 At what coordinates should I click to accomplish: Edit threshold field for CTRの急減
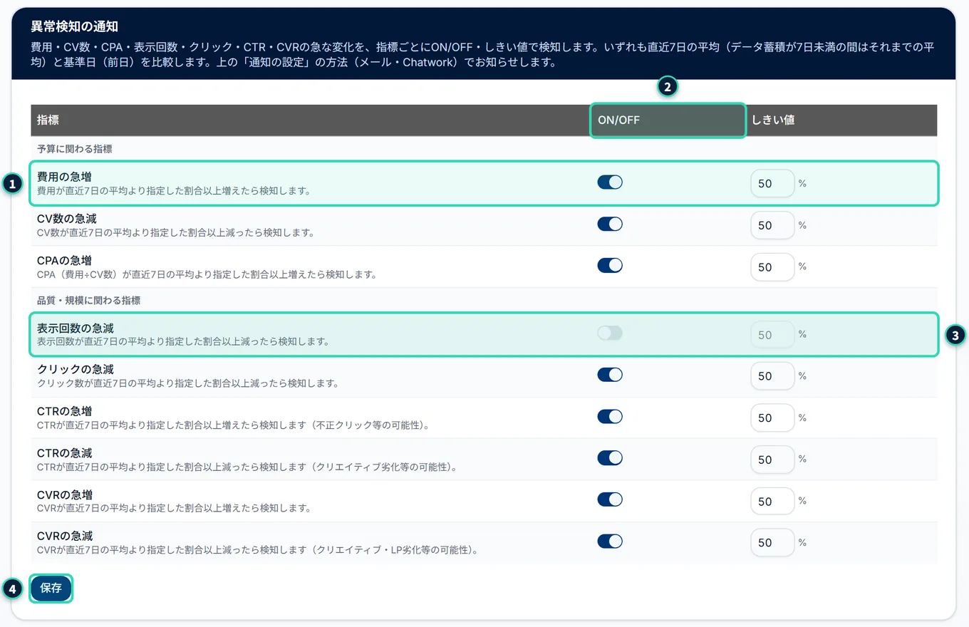pos(772,459)
